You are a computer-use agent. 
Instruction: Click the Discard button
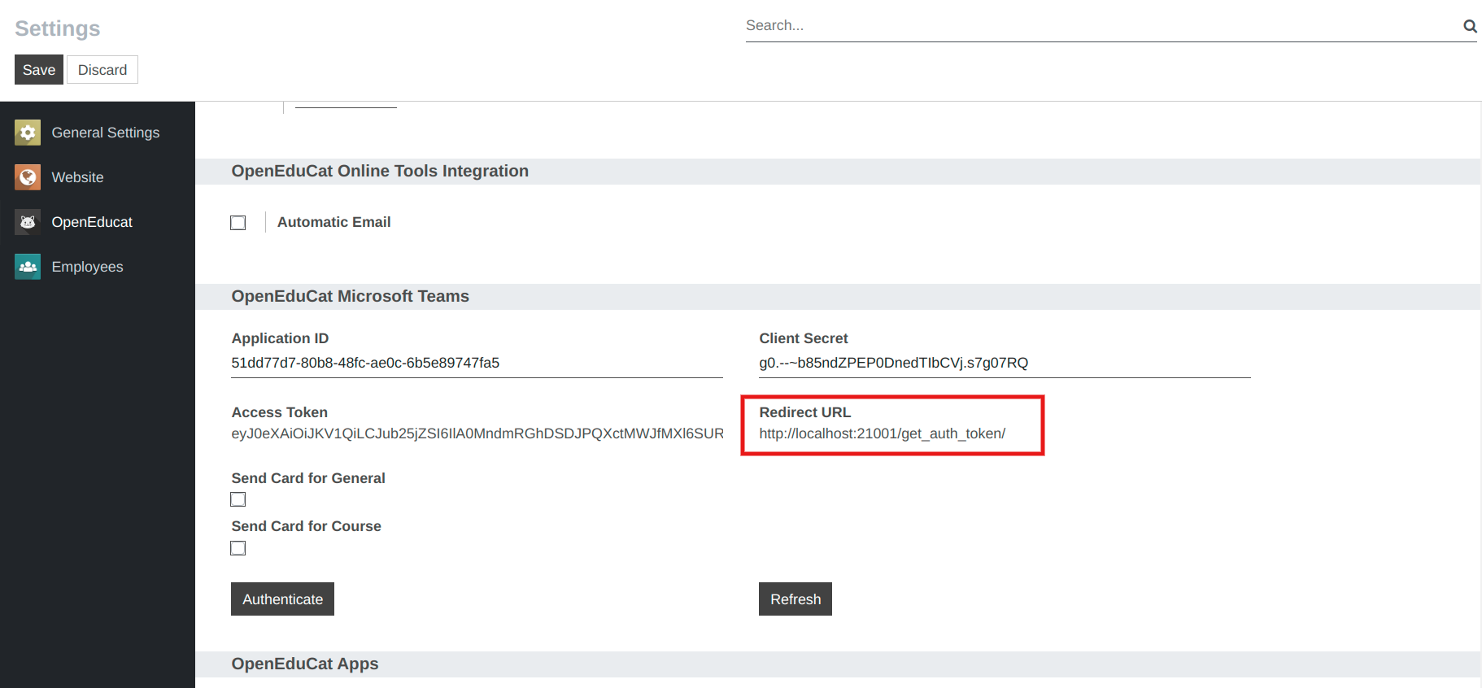click(102, 70)
